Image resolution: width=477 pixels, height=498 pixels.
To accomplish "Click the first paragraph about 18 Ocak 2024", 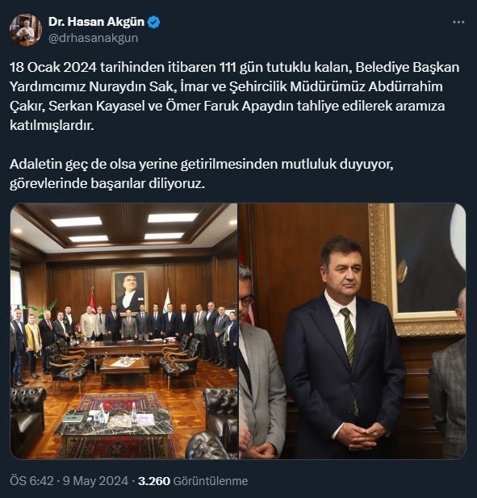I will pyautogui.click(x=234, y=96).
